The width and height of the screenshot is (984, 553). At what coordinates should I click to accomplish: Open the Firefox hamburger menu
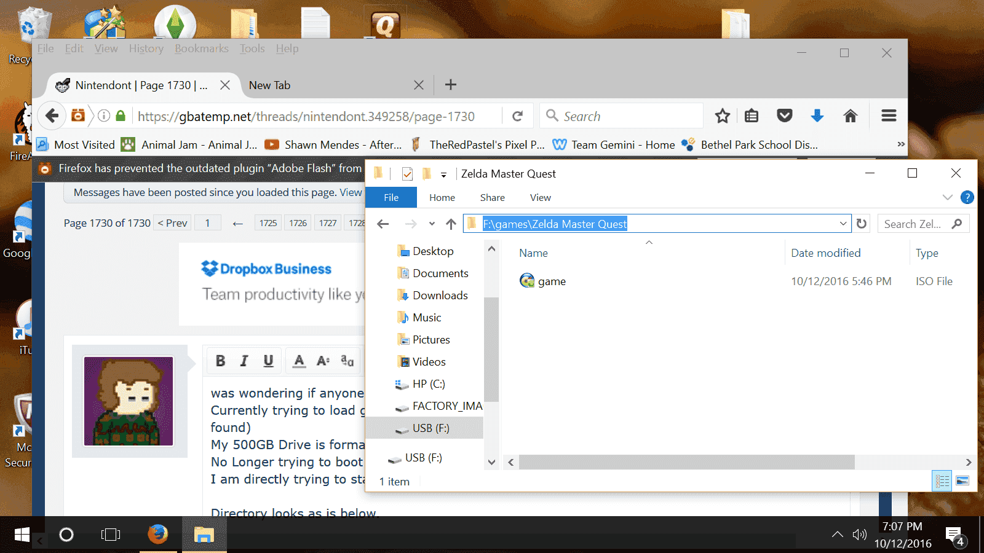pos(889,116)
